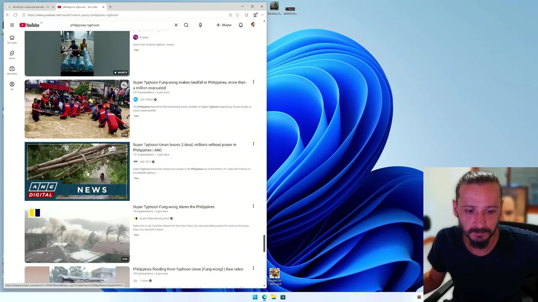Open the split screen icon in address bar
Screen dimensions: 538x302
(230, 15)
